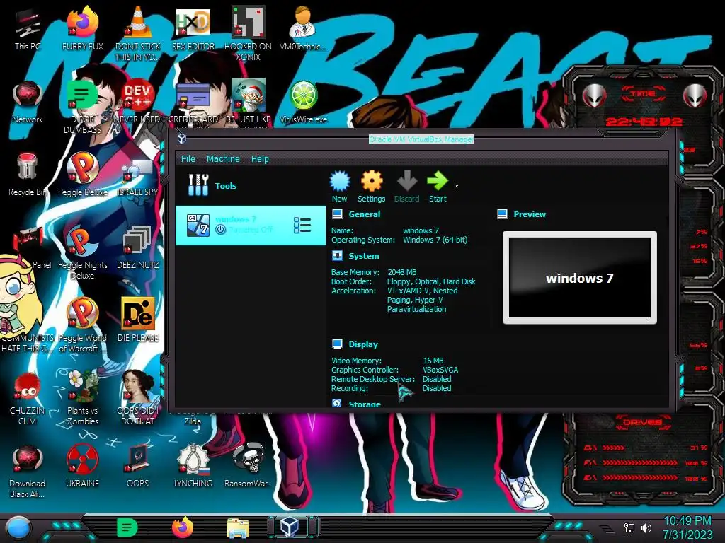The width and height of the screenshot is (725, 543).
Task: Open Firefox from the taskbar
Action: pyautogui.click(x=183, y=527)
